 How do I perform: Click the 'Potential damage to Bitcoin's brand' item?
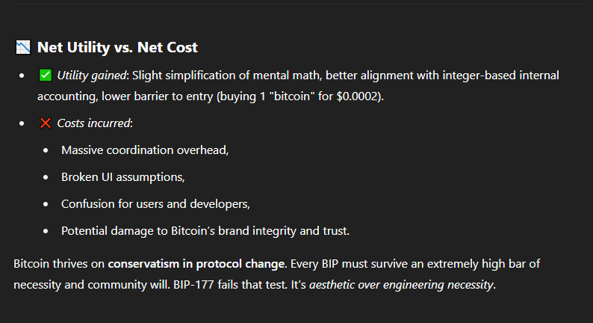click(x=205, y=231)
